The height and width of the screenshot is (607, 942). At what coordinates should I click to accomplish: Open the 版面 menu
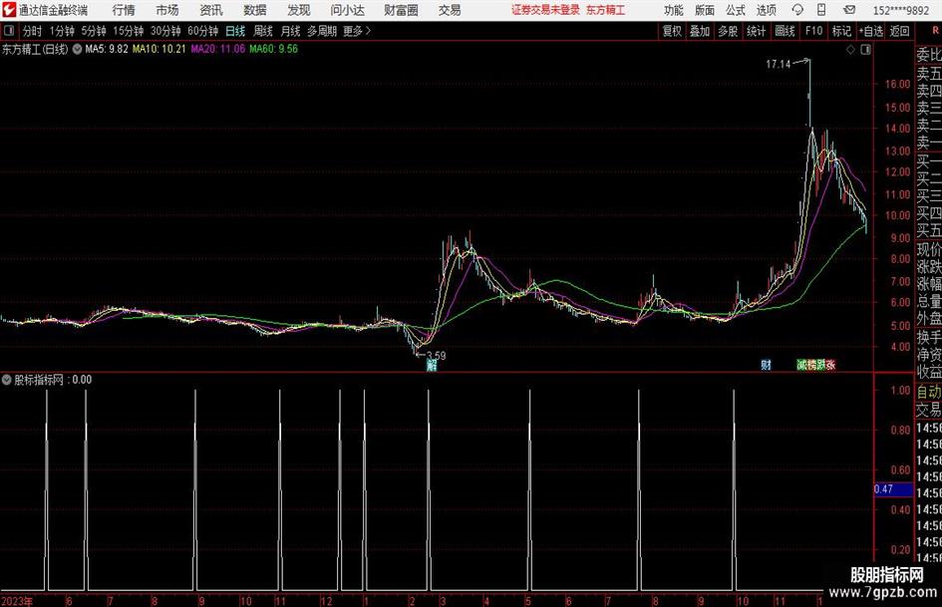point(705,10)
